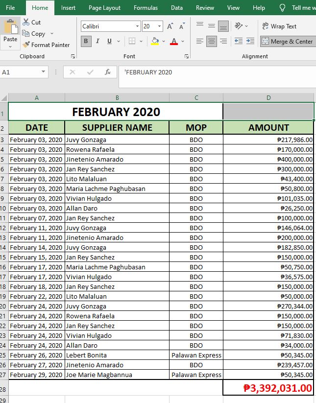Activate the Format Painter brush
Viewport: 316px width, 403px height.
point(25,45)
